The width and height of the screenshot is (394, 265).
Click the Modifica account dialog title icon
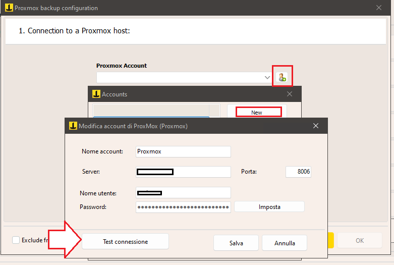click(x=72, y=126)
